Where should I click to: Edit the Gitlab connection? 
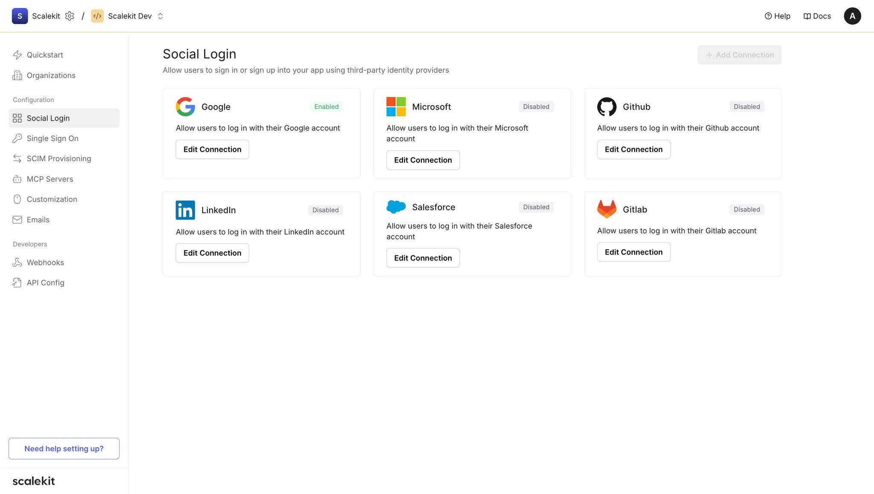pos(633,252)
